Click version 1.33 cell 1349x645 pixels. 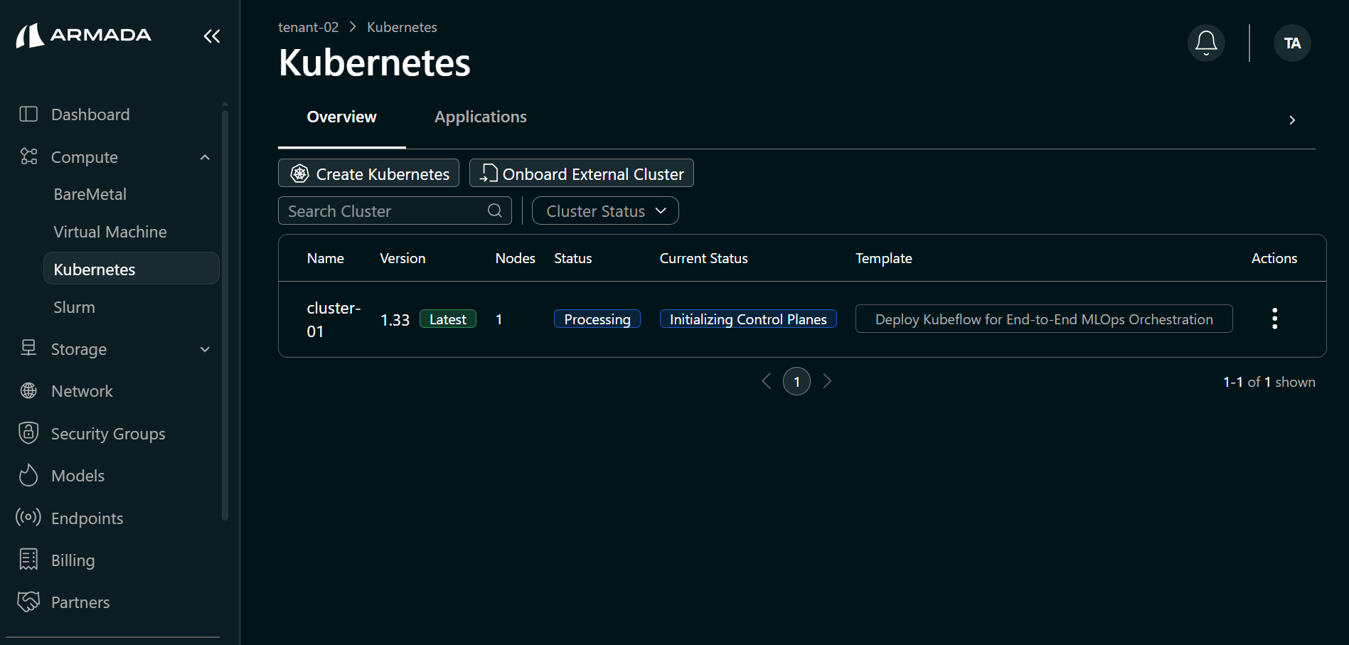tap(395, 320)
